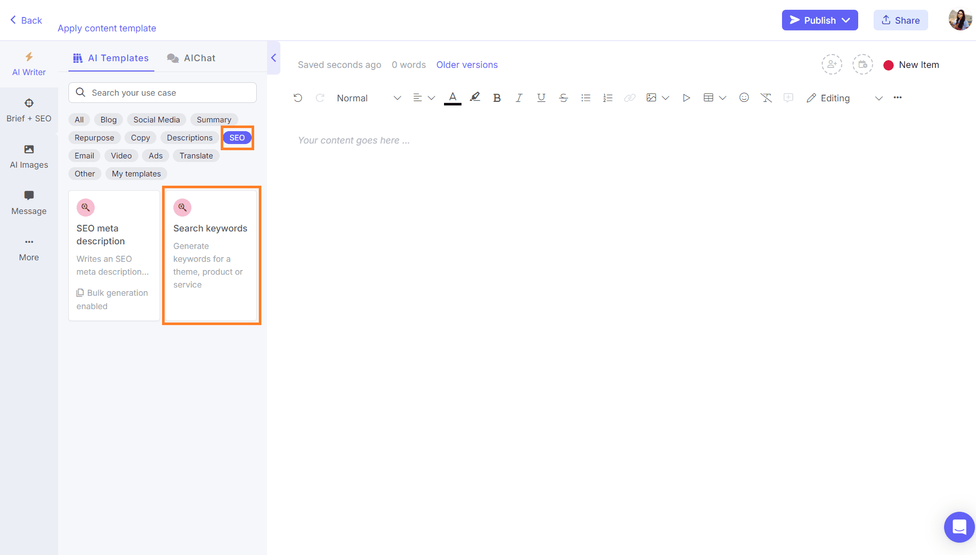Open the text alignment options
Image resolution: width=976 pixels, height=555 pixels.
[x=424, y=98]
